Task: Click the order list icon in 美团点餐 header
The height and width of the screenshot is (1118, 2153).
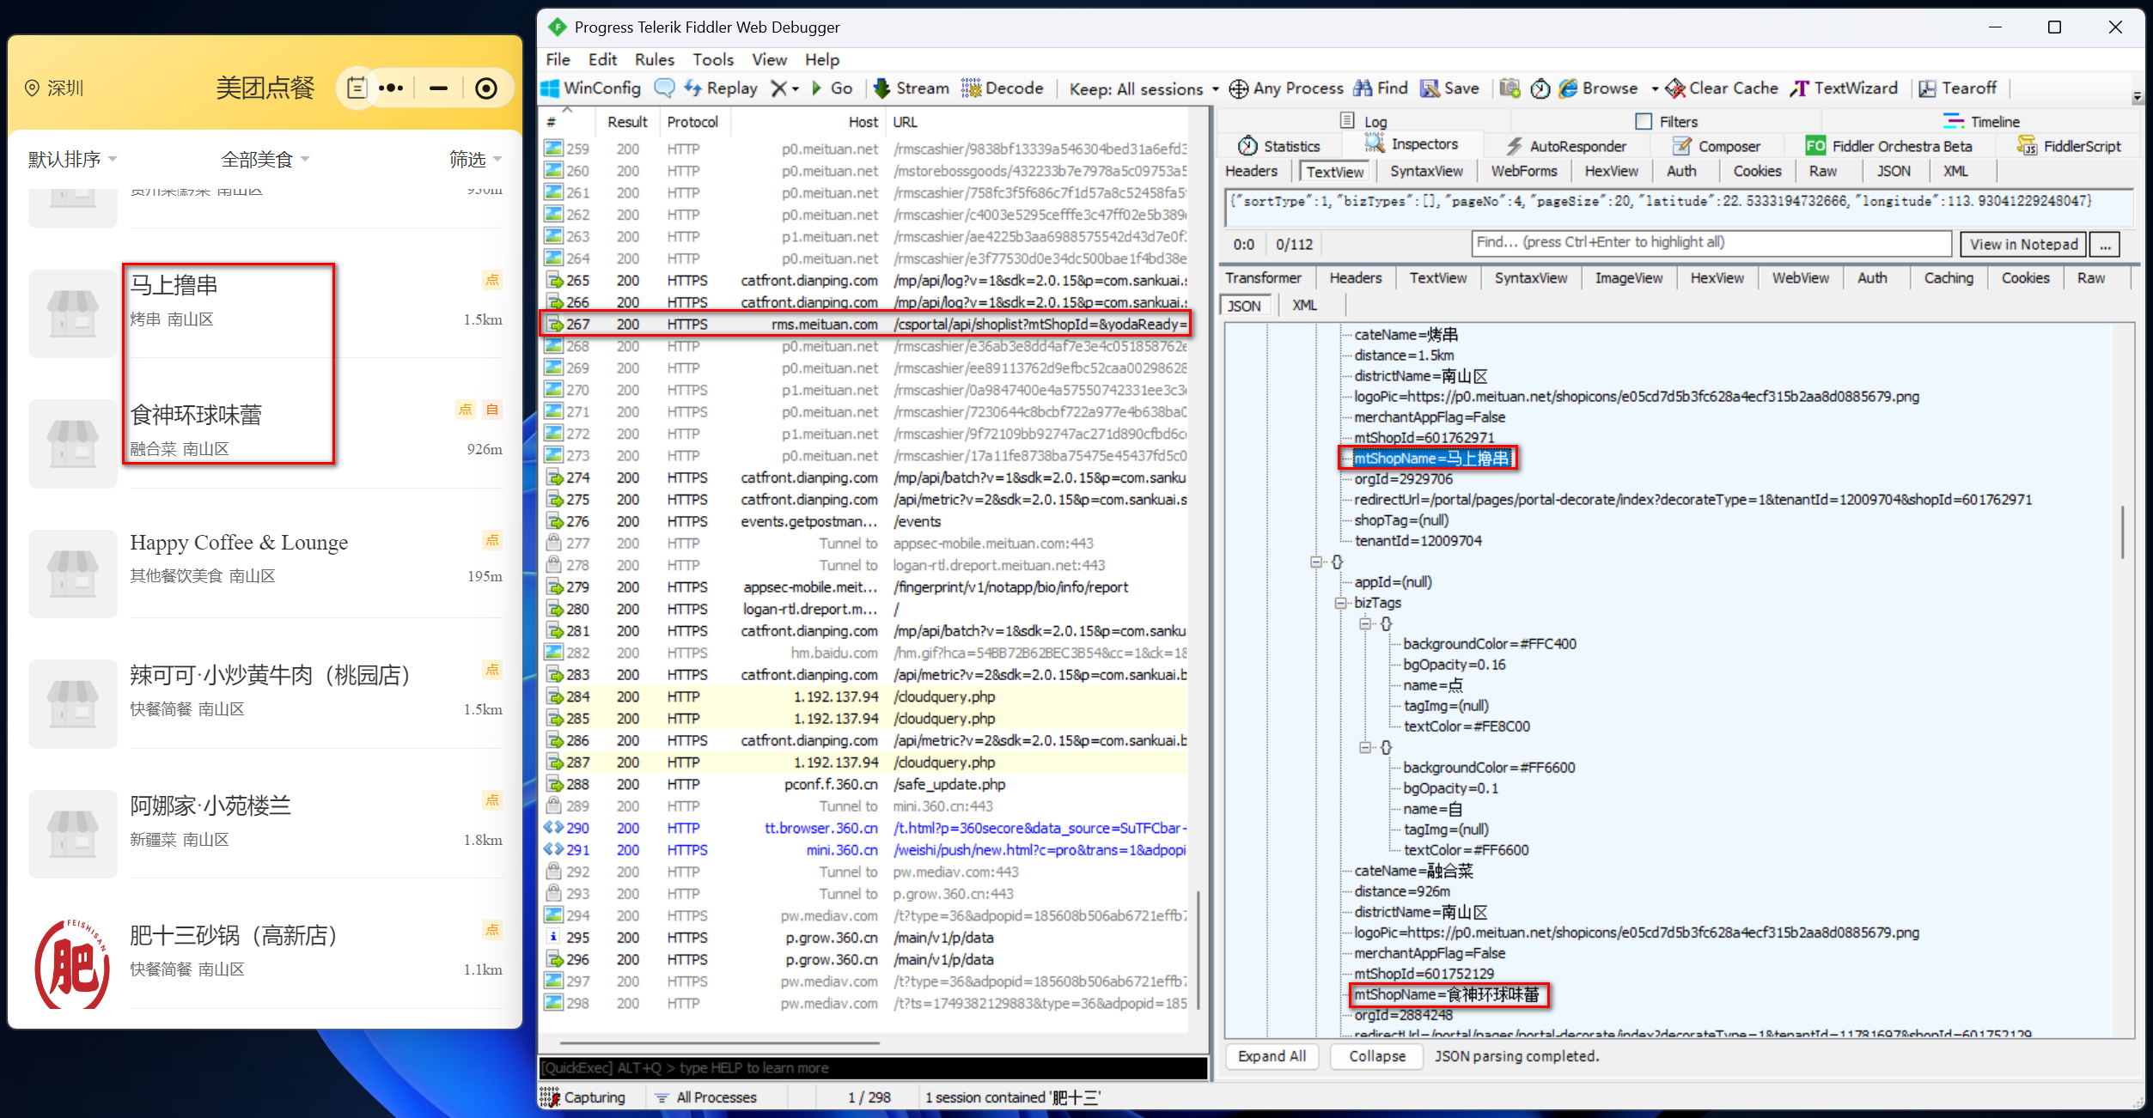Action: pos(357,88)
